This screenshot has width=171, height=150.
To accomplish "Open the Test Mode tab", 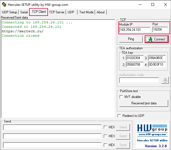I will point(86,12).
